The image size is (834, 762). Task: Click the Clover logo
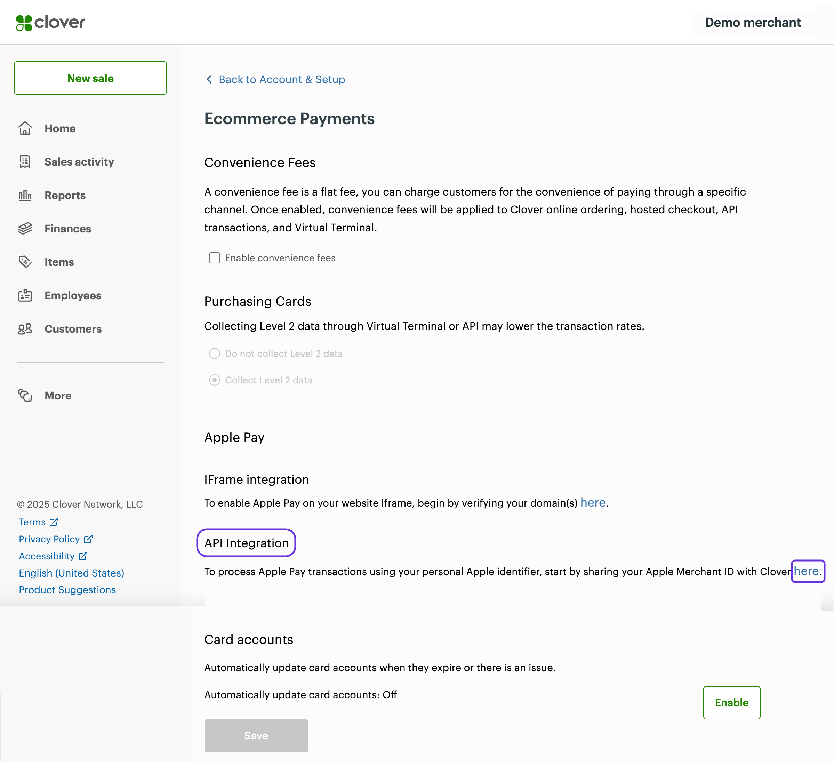click(50, 22)
